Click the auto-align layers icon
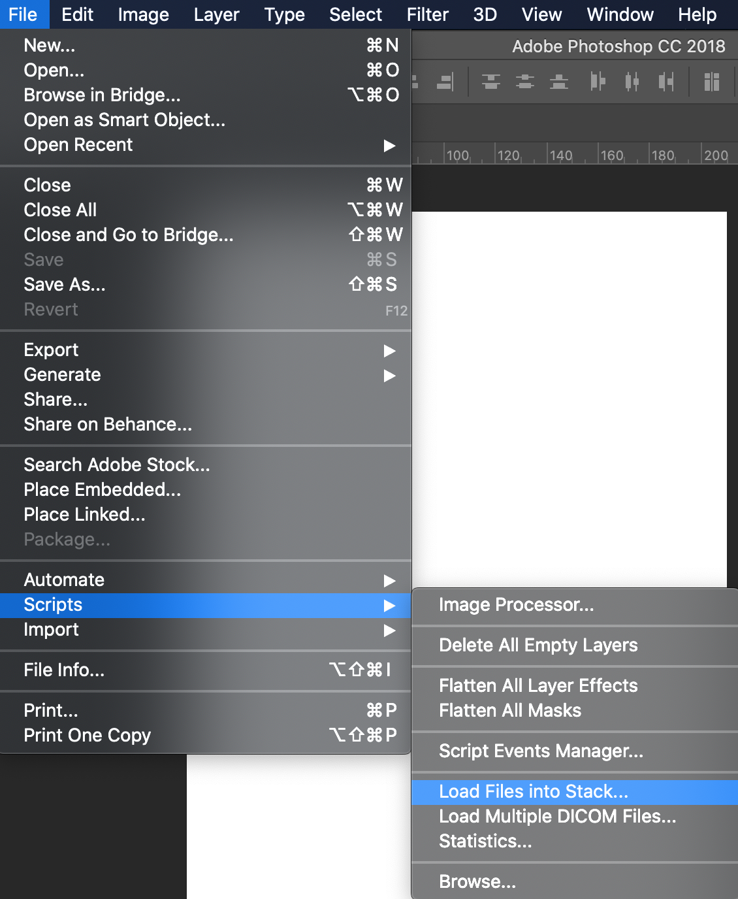The width and height of the screenshot is (738, 899). pos(711,82)
